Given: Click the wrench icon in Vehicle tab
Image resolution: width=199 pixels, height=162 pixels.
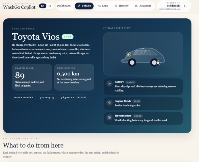Looking at the screenshot, I should pos(79,6).
